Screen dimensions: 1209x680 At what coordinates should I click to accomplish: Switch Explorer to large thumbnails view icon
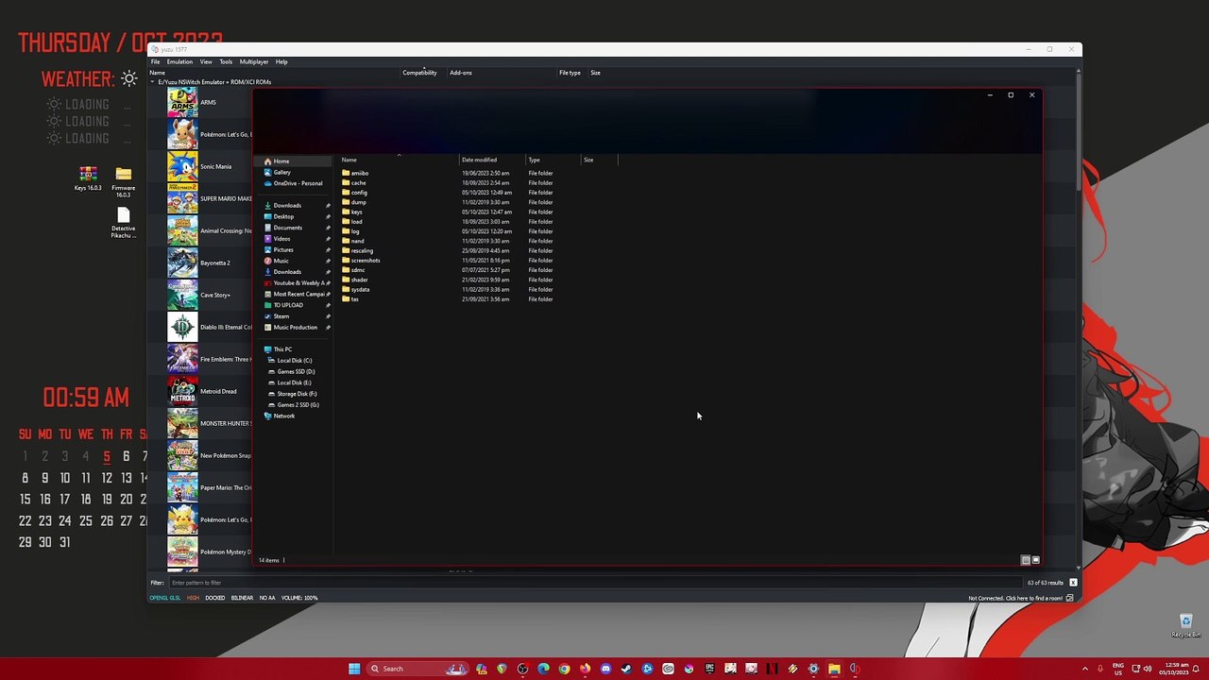(1035, 560)
